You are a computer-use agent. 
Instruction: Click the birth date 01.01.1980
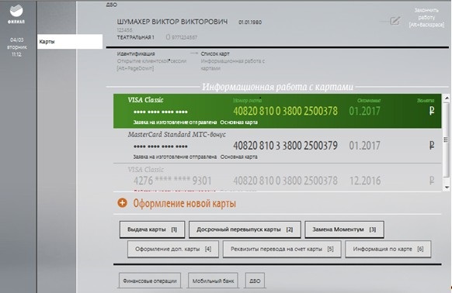250,22
